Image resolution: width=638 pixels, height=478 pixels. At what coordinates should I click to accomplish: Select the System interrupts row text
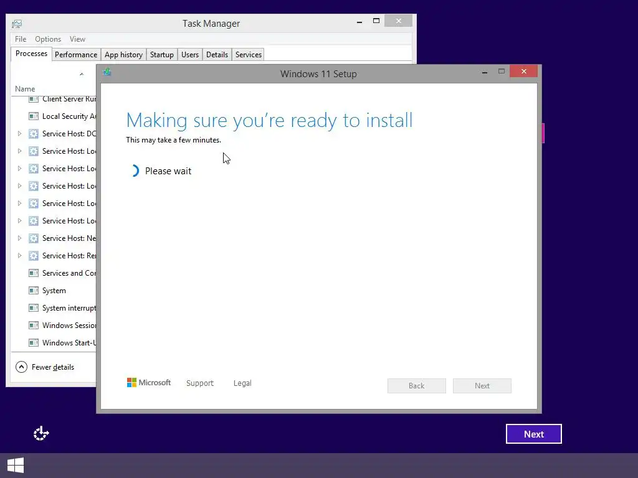point(69,308)
